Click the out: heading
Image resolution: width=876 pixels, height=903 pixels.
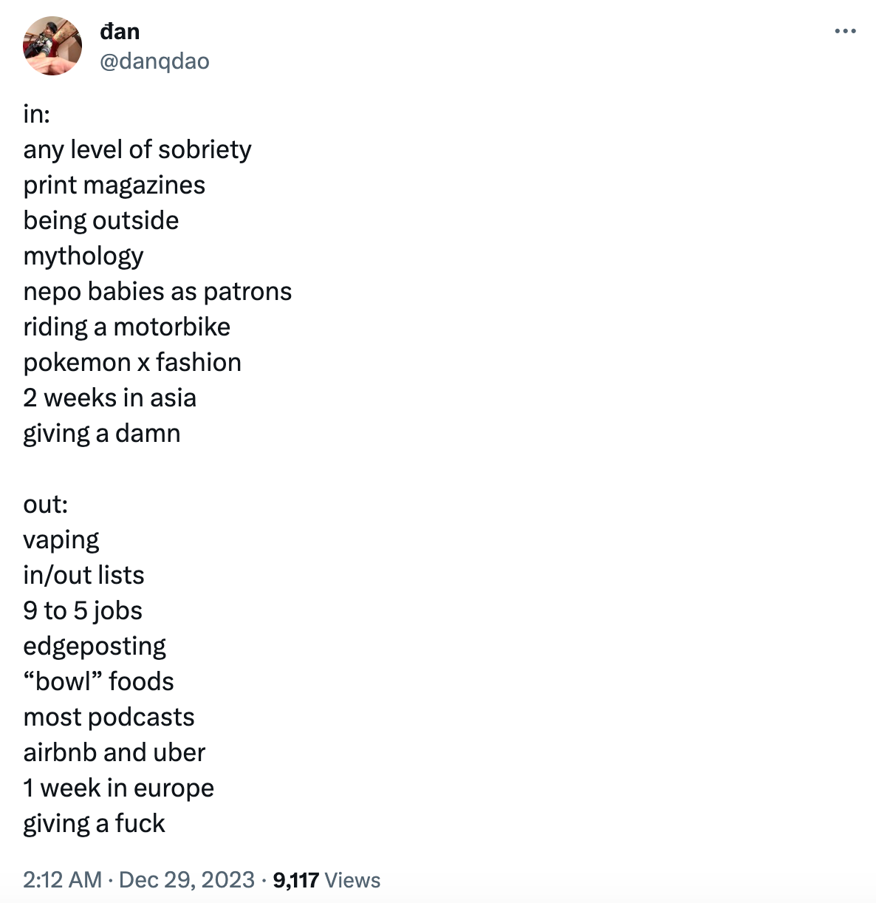pos(45,504)
